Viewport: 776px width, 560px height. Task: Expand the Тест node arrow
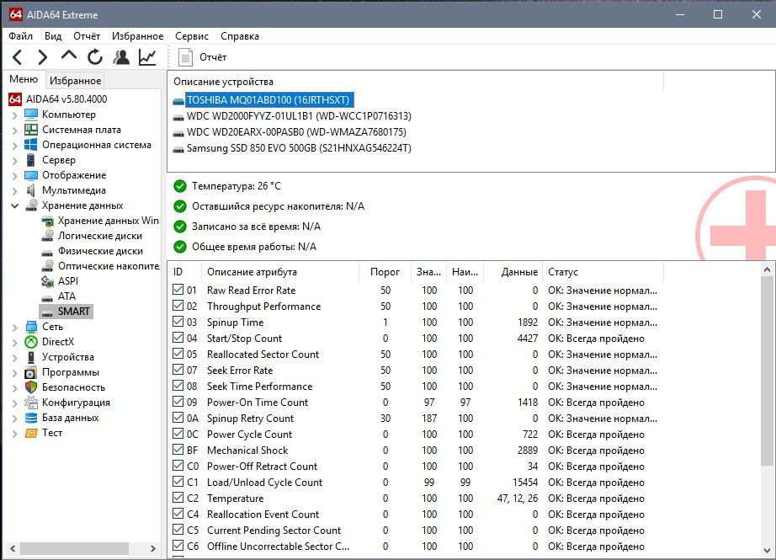(15, 434)
